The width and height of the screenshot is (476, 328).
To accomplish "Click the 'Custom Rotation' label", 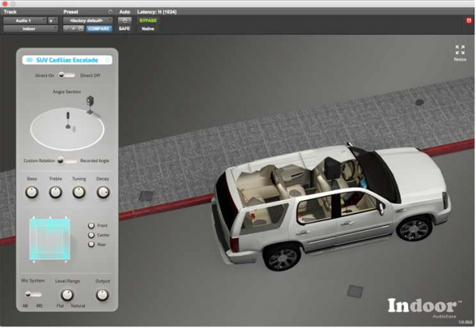I will pyautogui.click(x=39, y=161).
